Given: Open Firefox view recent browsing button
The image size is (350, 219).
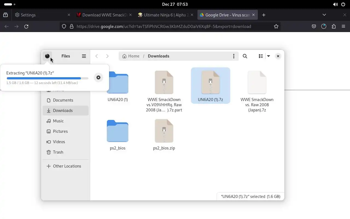Looking at the screenshot, I should tap(5, 15).
